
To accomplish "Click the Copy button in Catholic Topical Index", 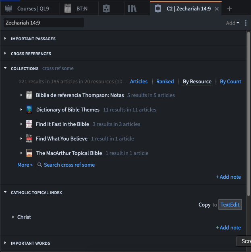I will (x=205, y=204).
